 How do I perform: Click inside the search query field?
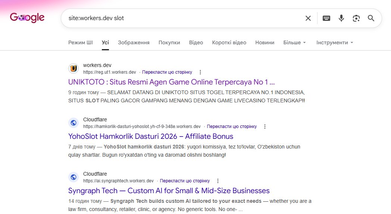tap(185, 18)
